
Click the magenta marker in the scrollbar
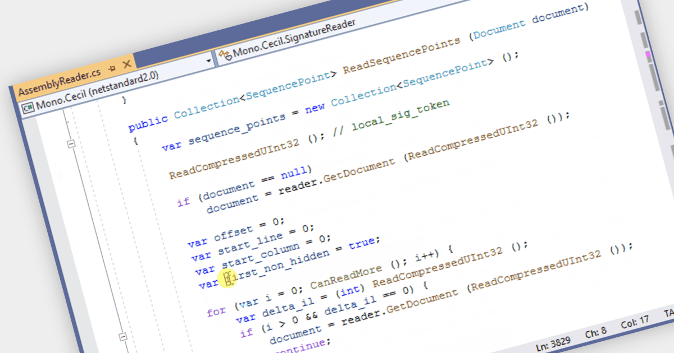coord(649,54)
